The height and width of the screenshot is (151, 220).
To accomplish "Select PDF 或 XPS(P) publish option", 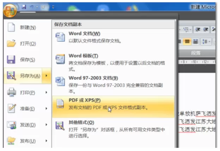I will click(x=114, y=107).
